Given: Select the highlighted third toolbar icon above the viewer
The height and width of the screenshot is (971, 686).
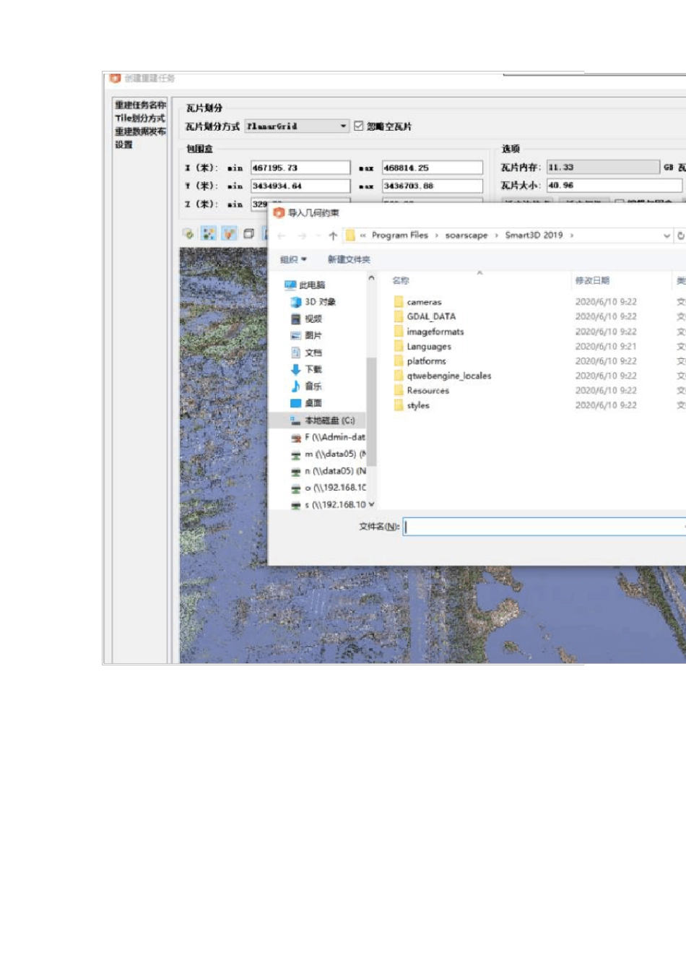Looking at the screenshot, I should point(229,233).
